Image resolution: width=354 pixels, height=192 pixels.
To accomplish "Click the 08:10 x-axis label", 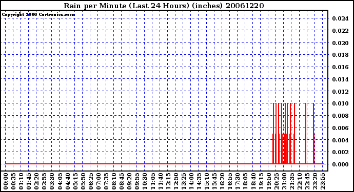I will point(113,181).
